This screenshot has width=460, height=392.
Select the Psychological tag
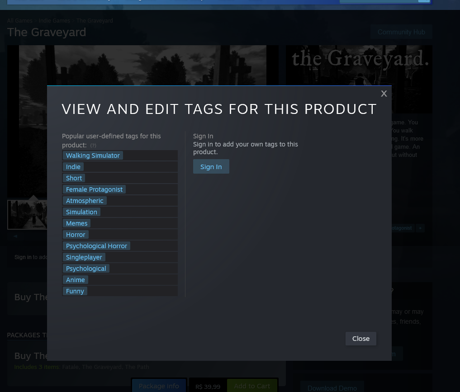tap(86, 269)
